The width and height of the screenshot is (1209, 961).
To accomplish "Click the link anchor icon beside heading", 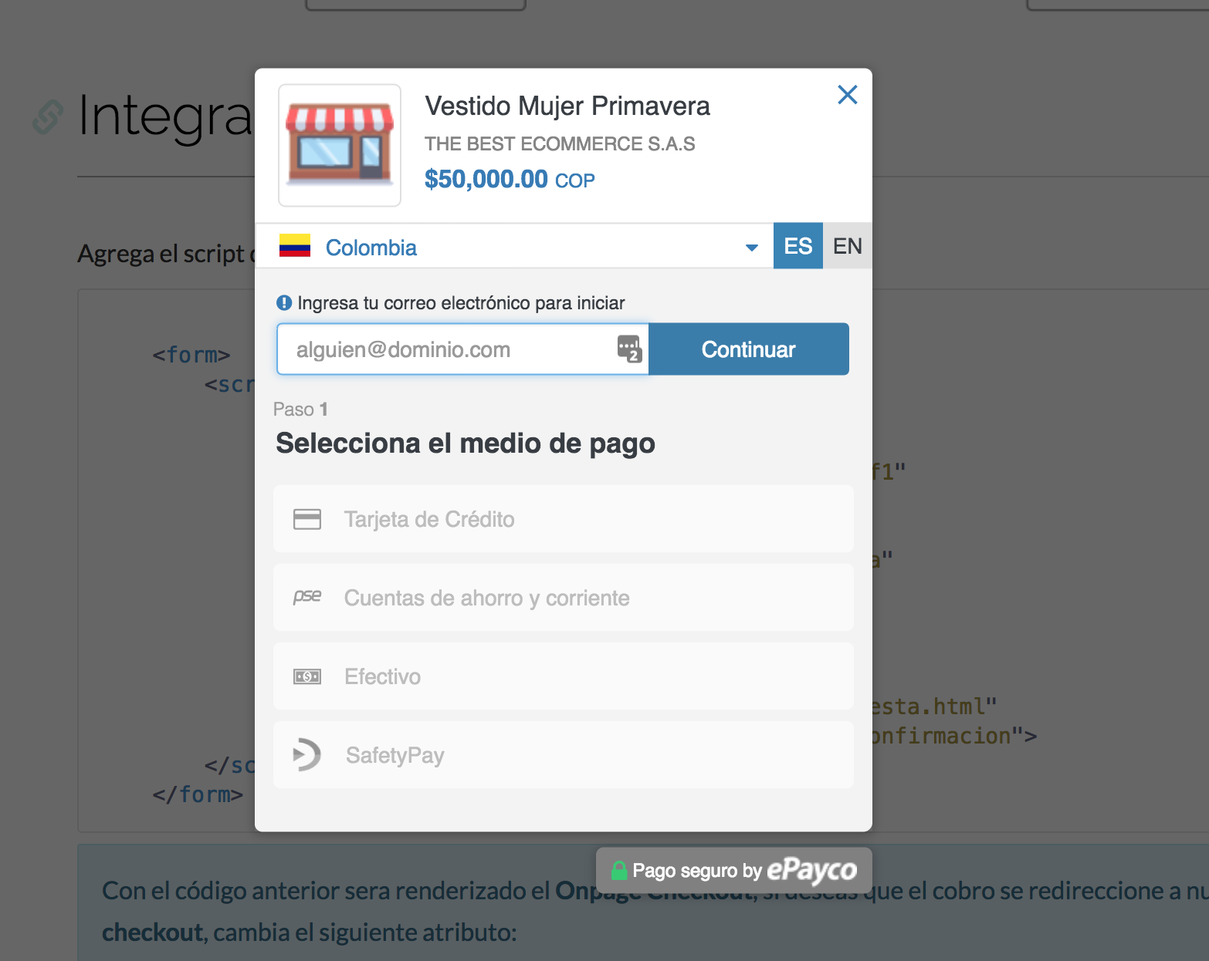I will (48, 117).
